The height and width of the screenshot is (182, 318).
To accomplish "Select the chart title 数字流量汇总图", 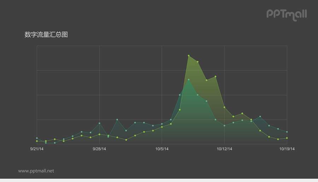I will 46,35.
